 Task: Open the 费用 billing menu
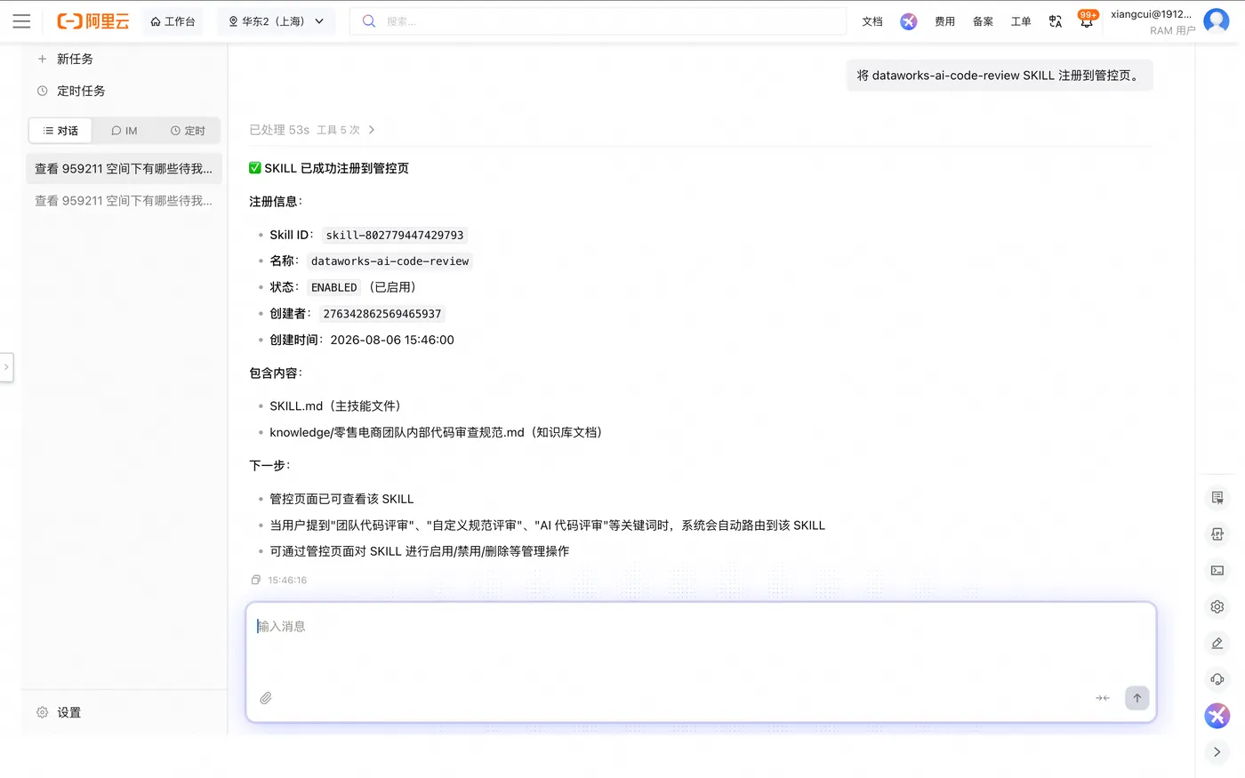(x=944, y=21)
